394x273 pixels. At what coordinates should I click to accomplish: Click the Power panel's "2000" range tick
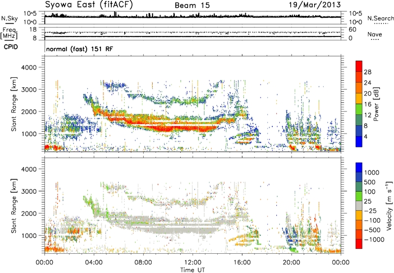click(29, 111)
